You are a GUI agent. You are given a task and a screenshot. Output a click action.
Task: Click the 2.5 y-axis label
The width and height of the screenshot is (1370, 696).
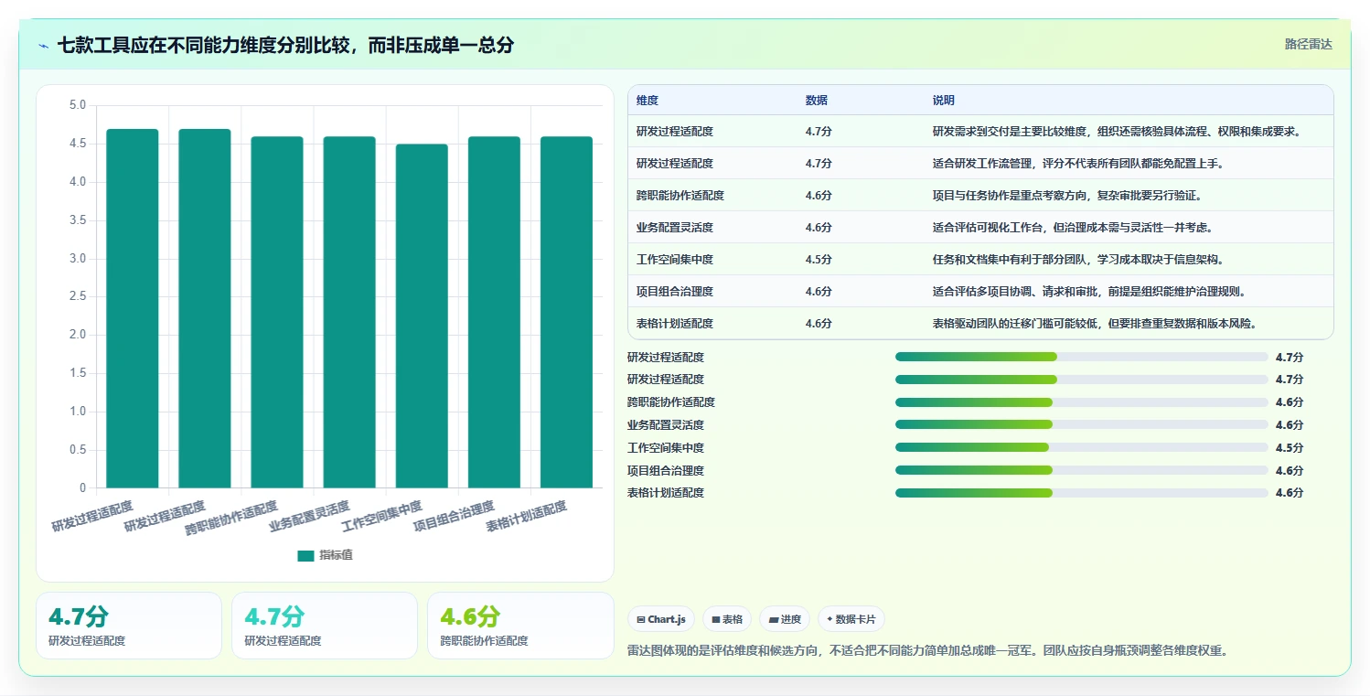click(78, 296)
